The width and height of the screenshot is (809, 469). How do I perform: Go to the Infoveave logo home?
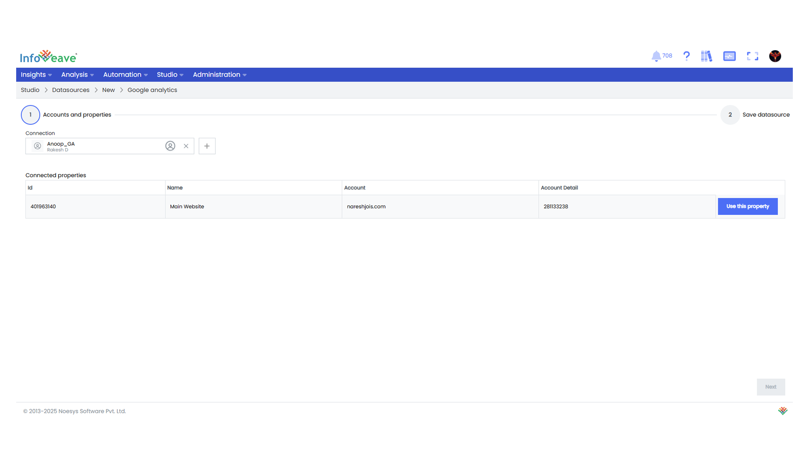pyautogui.click(x=49, y=57)
